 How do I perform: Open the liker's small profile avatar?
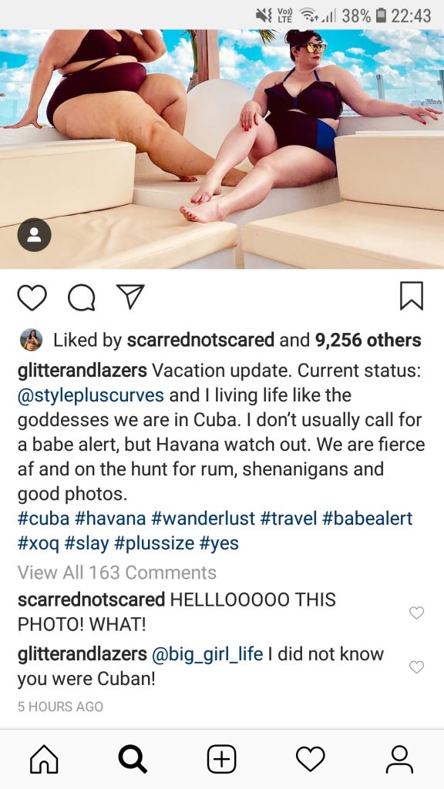(31, 340)
